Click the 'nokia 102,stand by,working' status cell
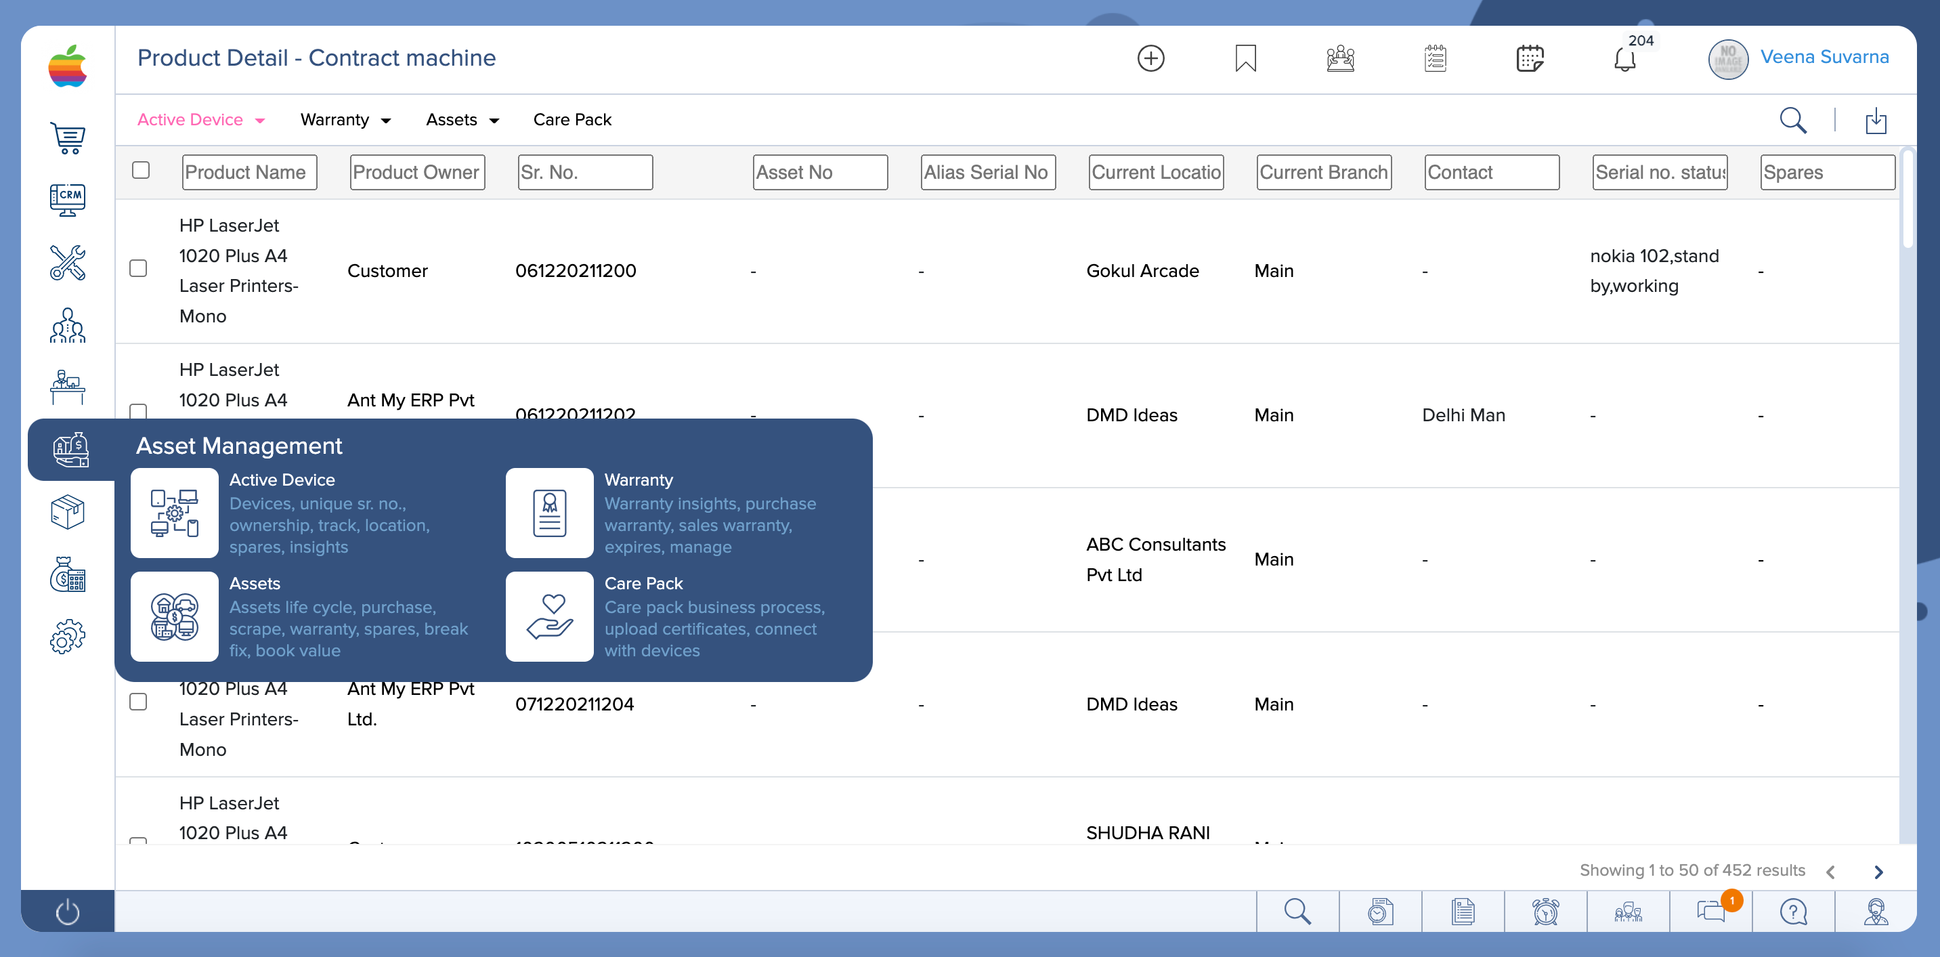 point(1654,270)
